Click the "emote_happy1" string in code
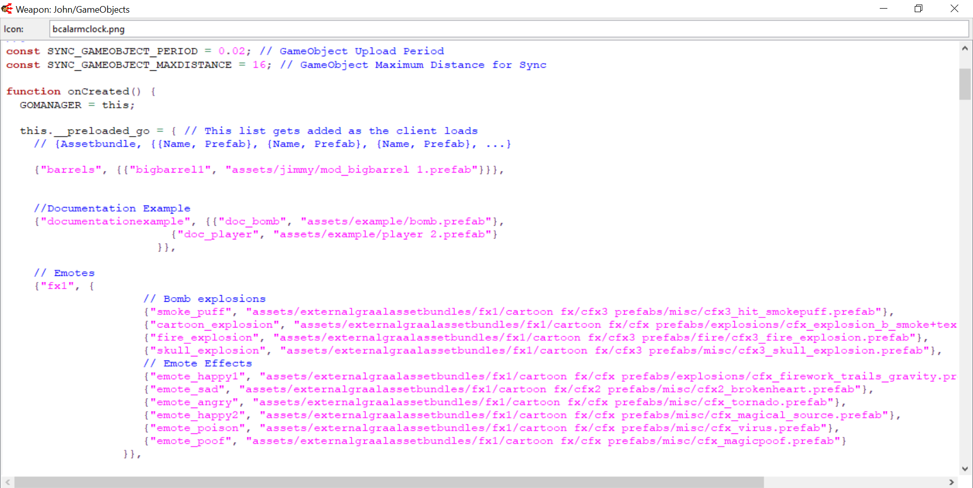This screenshot has width=973, height=488. pos(198,377)
